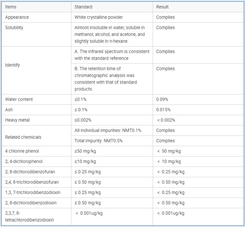
Task: Click the "Ash" row label
Action: (x=9, y=110)
